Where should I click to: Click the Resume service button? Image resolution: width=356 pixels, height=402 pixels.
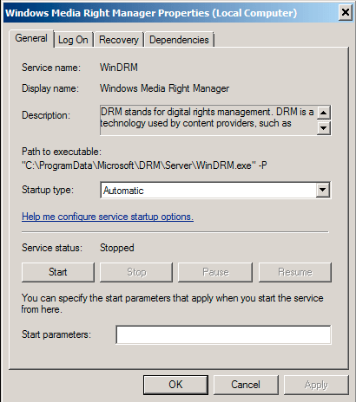point(295,272)
